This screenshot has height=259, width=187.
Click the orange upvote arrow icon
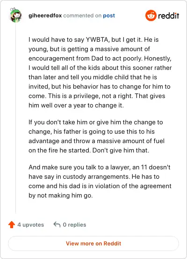point(12,225)
